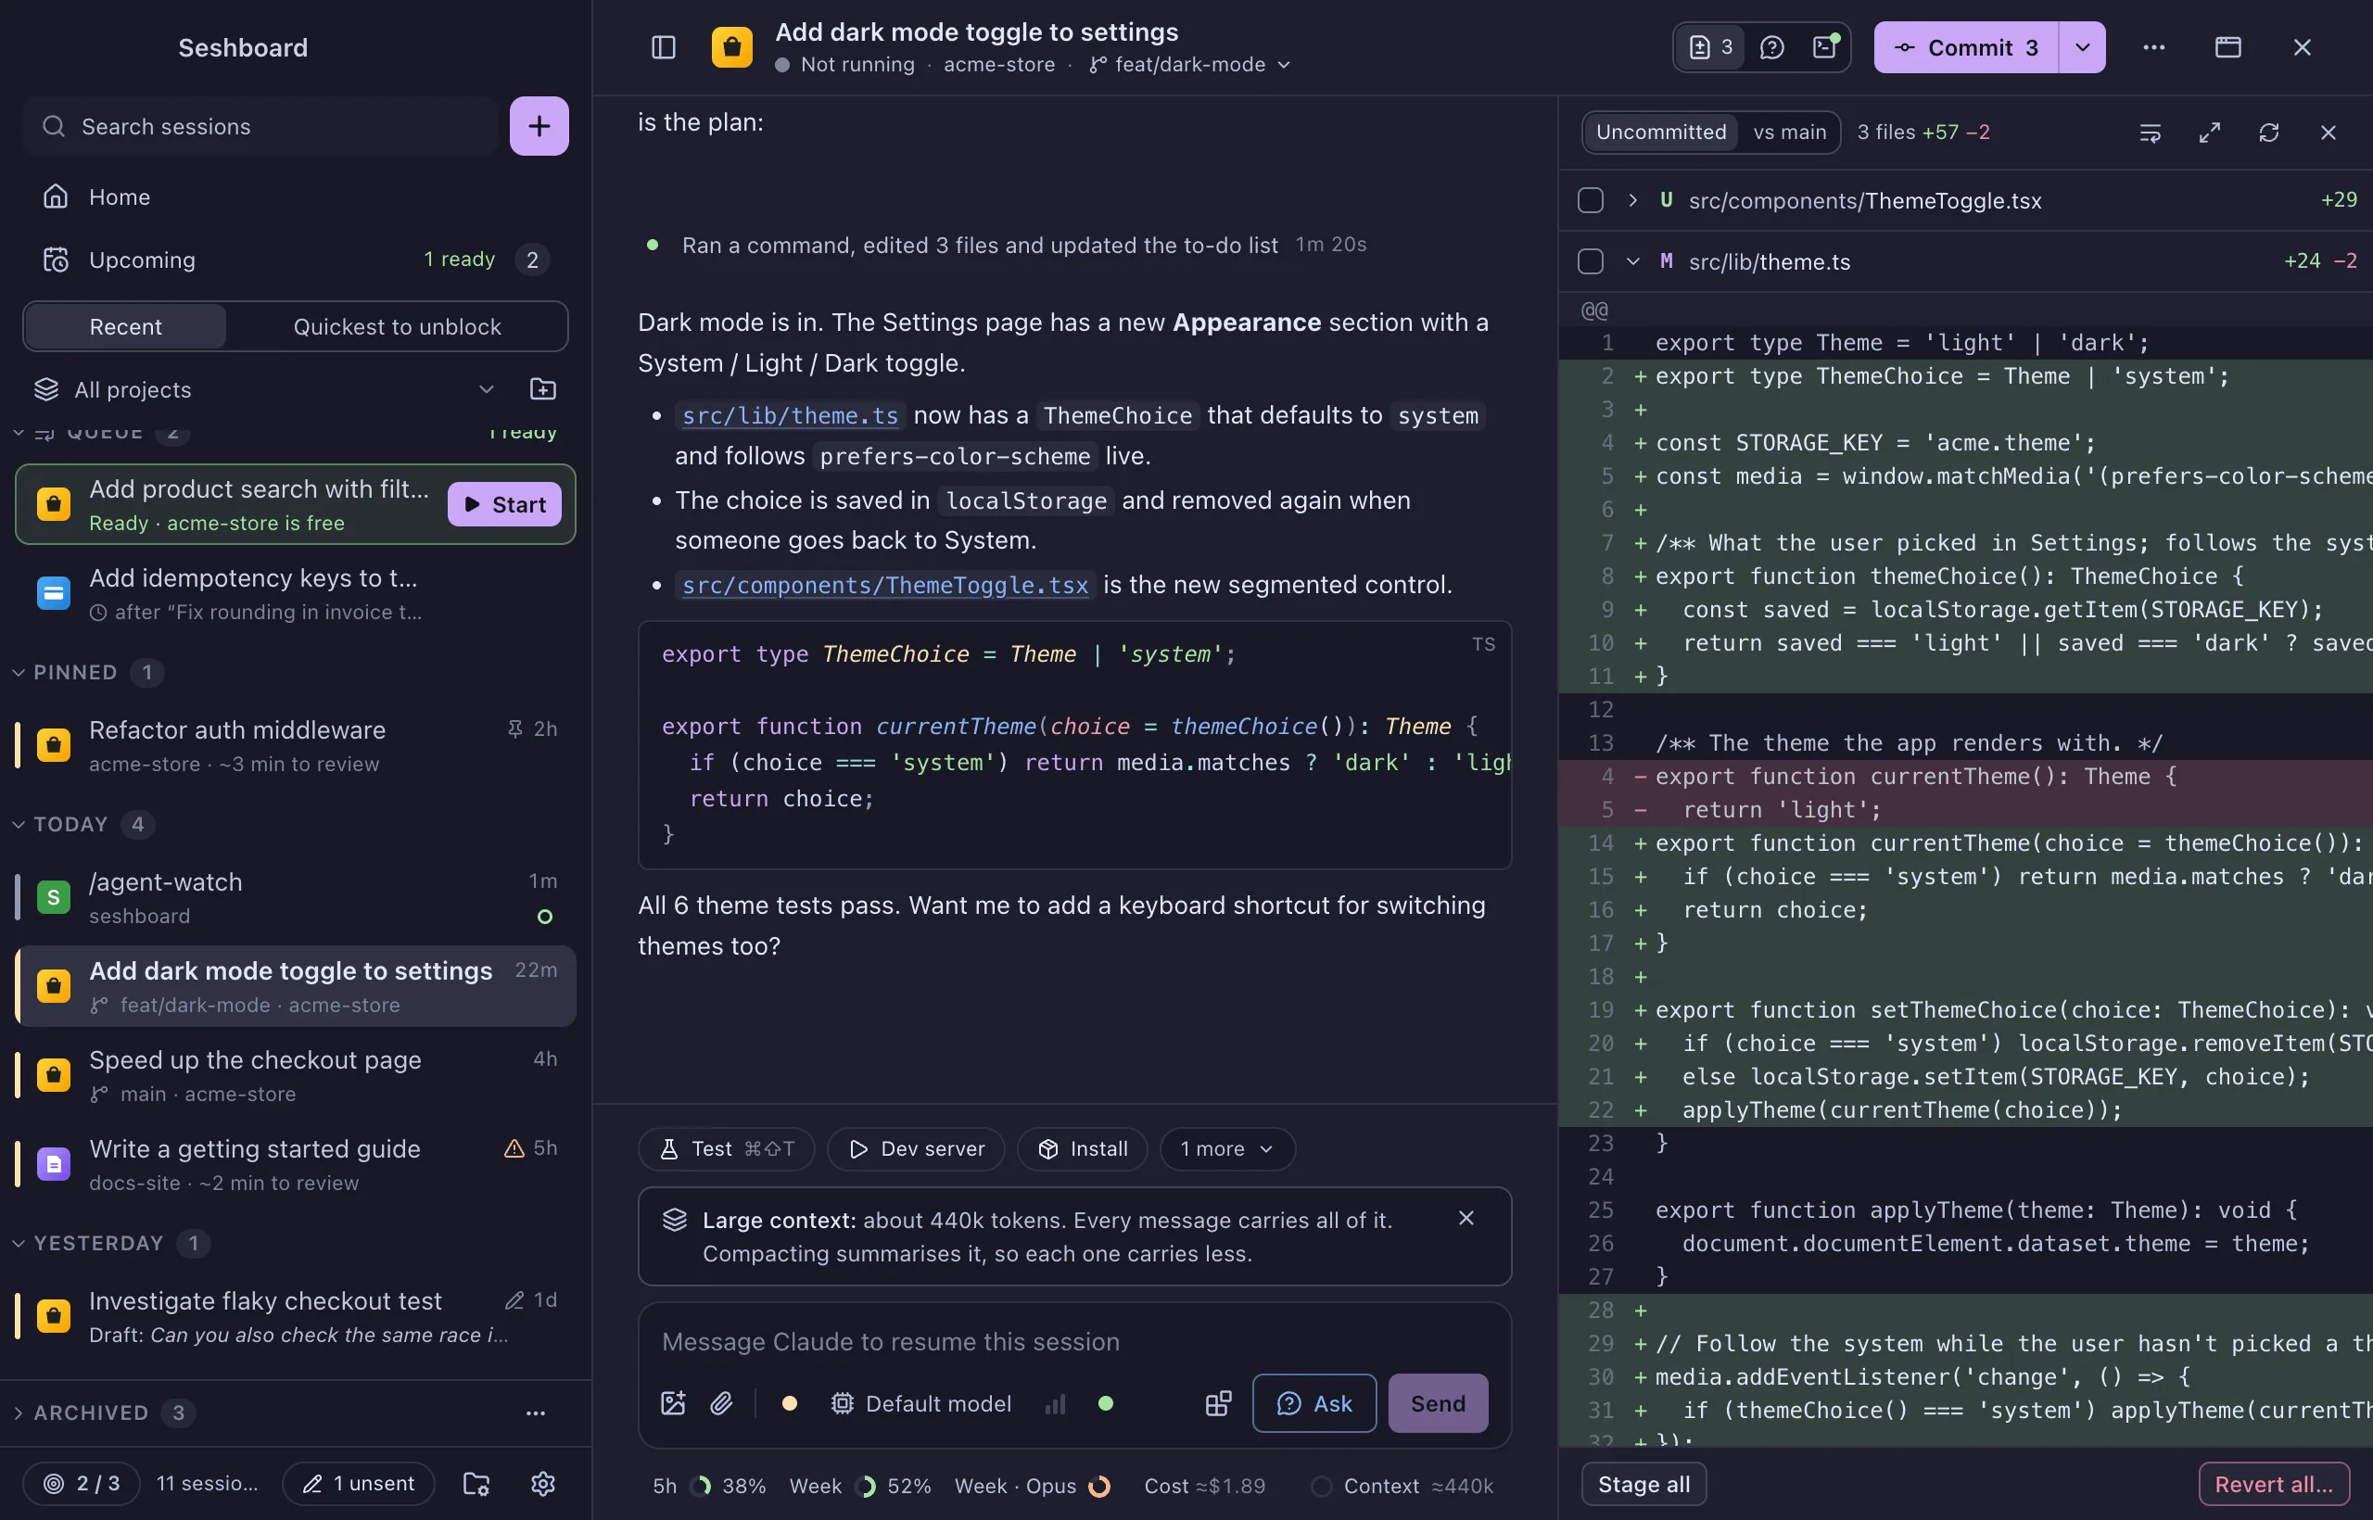Click the Message Claude input box
Screen dimensions: 2373x1520
[x=1074, y=1342]
